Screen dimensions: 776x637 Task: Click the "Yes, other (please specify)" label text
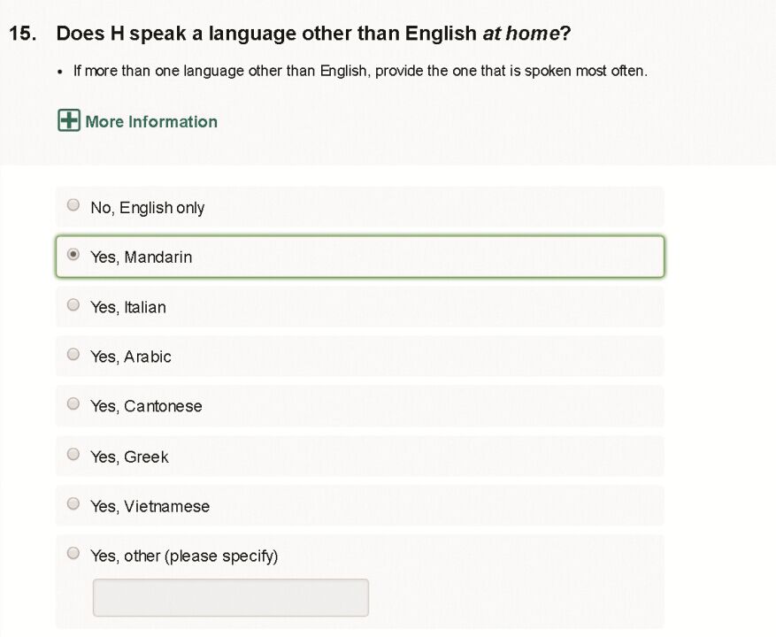point(184,556)
